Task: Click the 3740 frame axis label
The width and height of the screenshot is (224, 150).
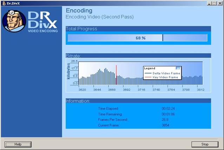Action: click(156, 90)
